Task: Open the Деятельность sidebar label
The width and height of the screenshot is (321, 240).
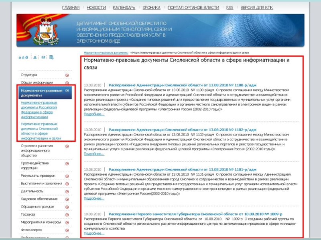Action: pyautogui.click(x=32, y=191)
